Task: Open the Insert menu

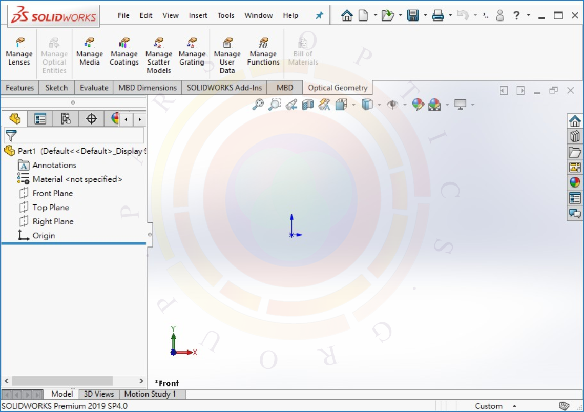Action: 198,15
